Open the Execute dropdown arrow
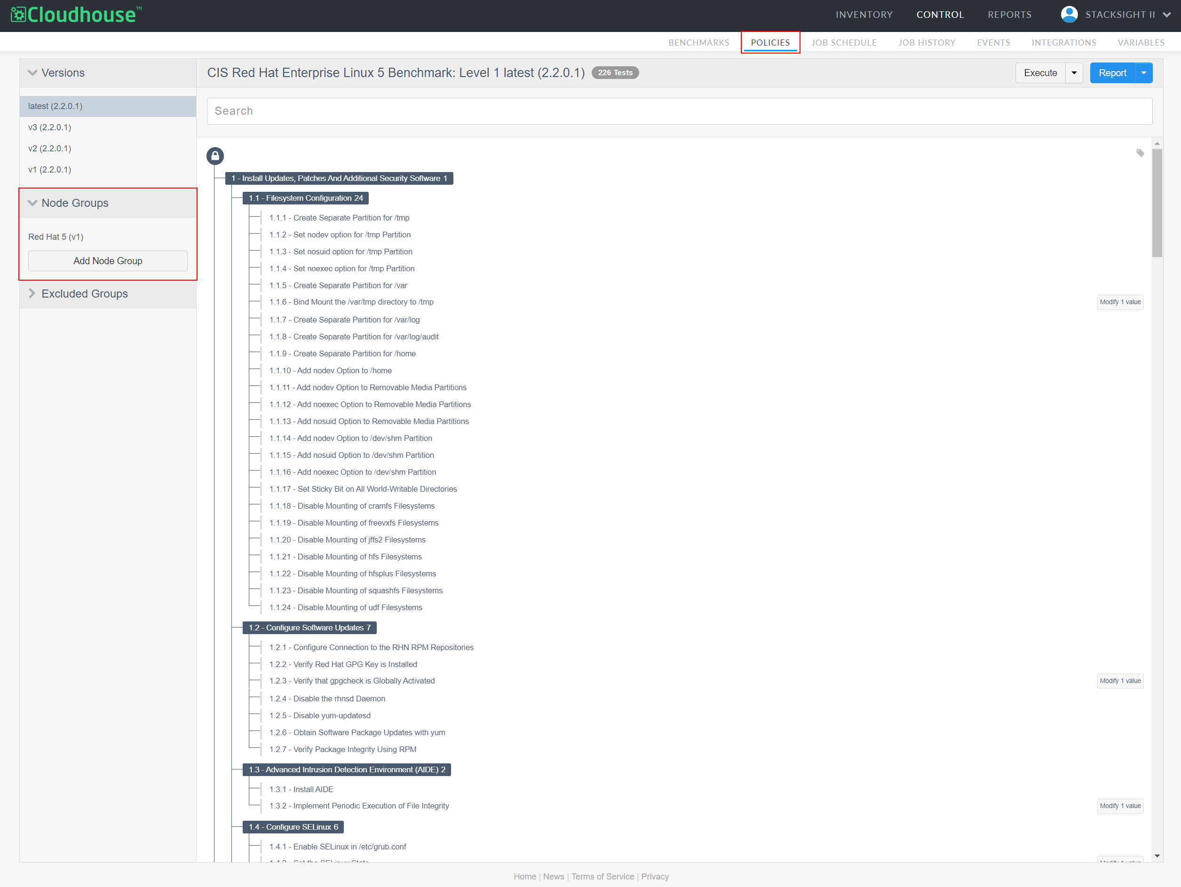 pos(1074,73)
